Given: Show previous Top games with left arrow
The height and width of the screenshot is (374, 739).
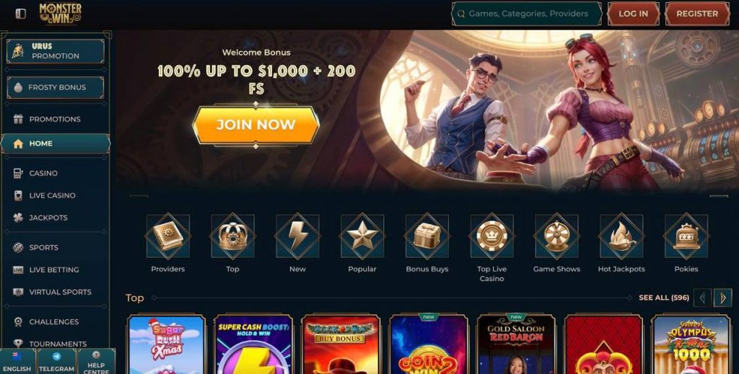Looking at the screenshot, I should [x=703, y=298].
